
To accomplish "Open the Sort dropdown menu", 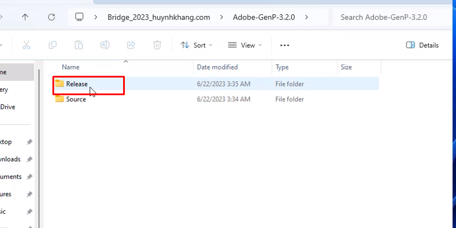I will coord(196,45).
